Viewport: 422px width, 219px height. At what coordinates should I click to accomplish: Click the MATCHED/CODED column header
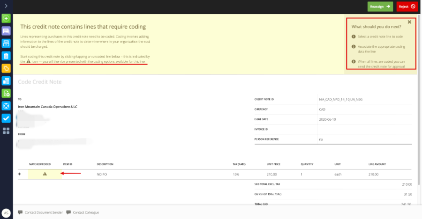(40, 164)
